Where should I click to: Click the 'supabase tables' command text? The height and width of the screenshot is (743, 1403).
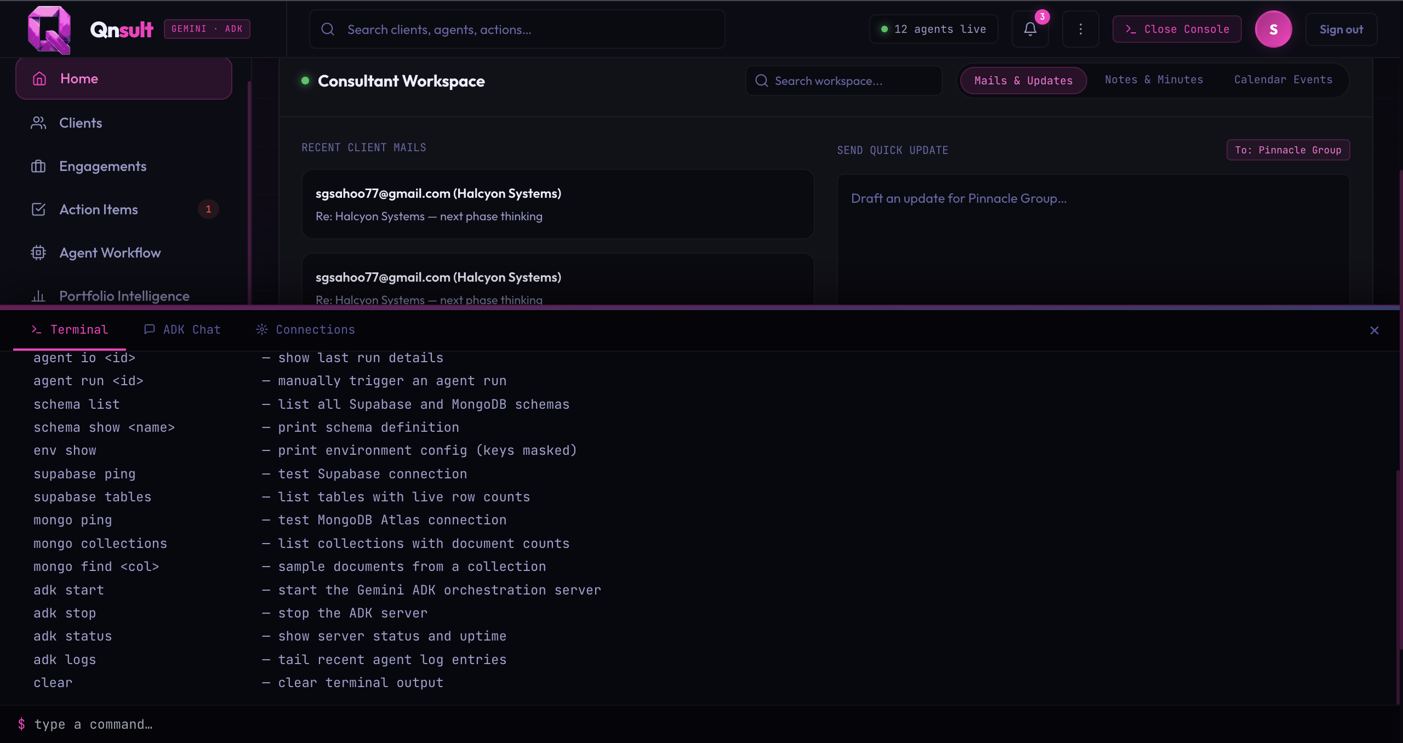(92, 497)
